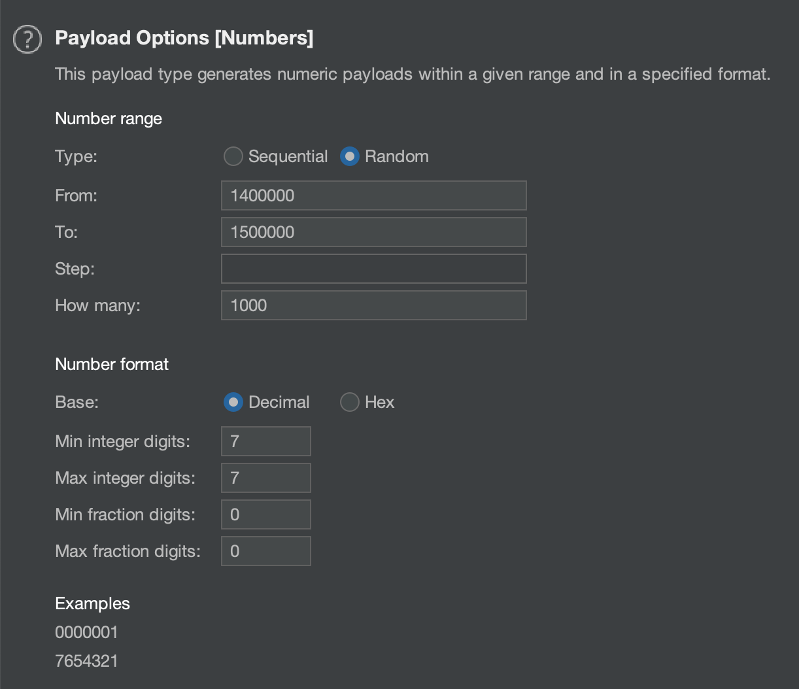The image size is (799, 689).
Task: Choose the Hex base option
Action: coord(350,402)
